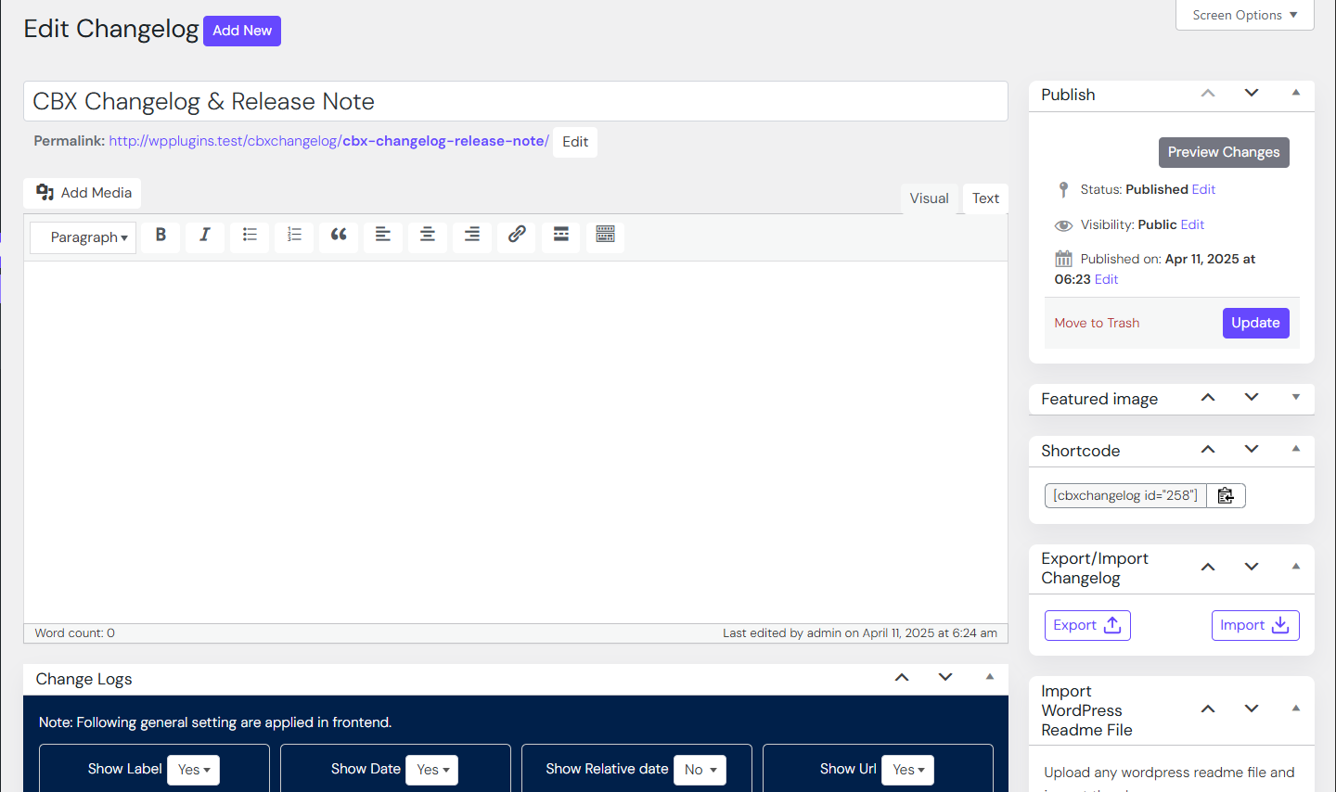Viewport: 1336px width, 792px height.
Task: Move Change Logs panel down
Action: click(945, 678)
